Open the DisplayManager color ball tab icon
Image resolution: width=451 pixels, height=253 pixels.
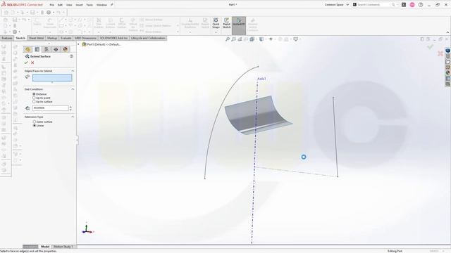pos(66,49)
